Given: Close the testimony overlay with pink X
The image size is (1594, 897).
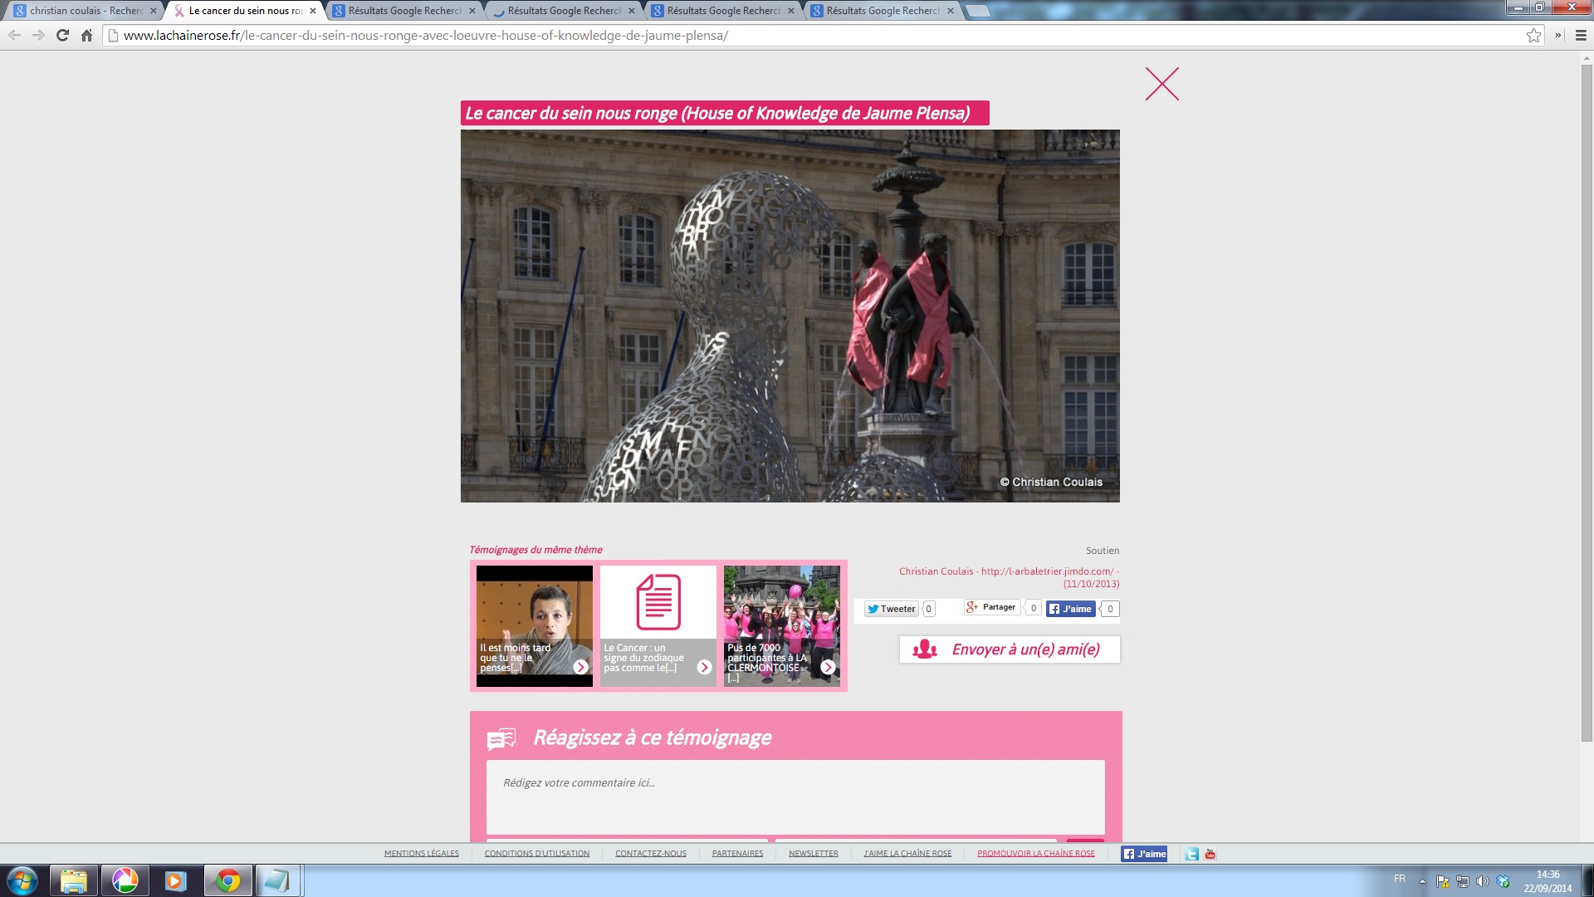Looking at the screenshot, I should pyautogui.click(x=1161, y=84).
